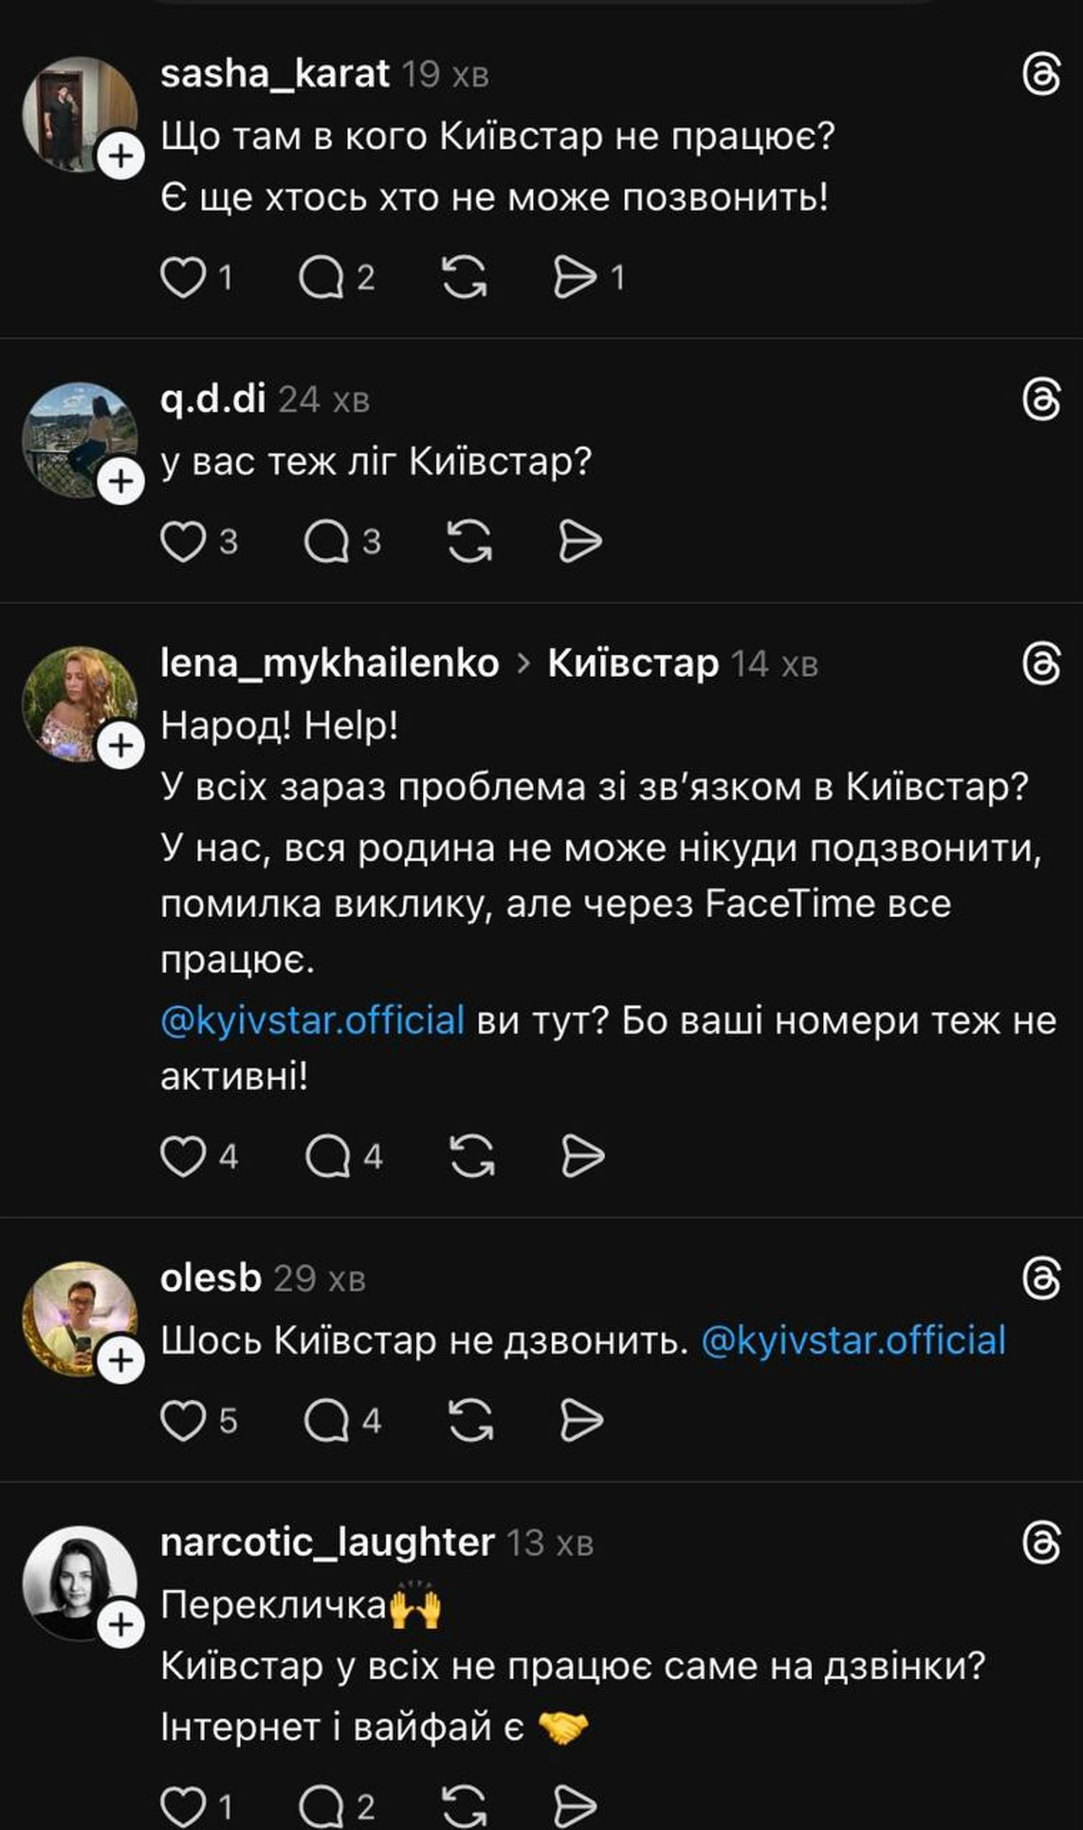Tap Threads logo beside sasha_karat's post
The height and width of the screenshot is (1830, 1083).
pos(1041,75)
